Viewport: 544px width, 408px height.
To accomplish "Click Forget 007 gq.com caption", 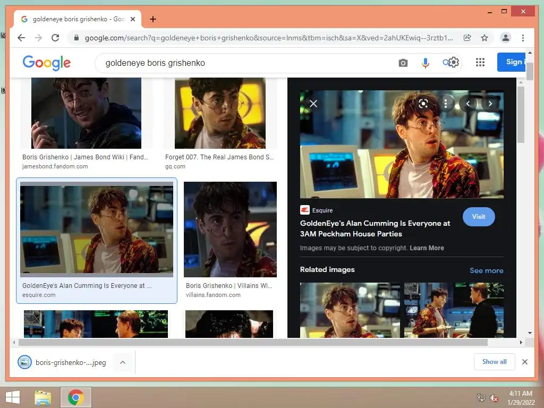I will click(x=219, y=157).
